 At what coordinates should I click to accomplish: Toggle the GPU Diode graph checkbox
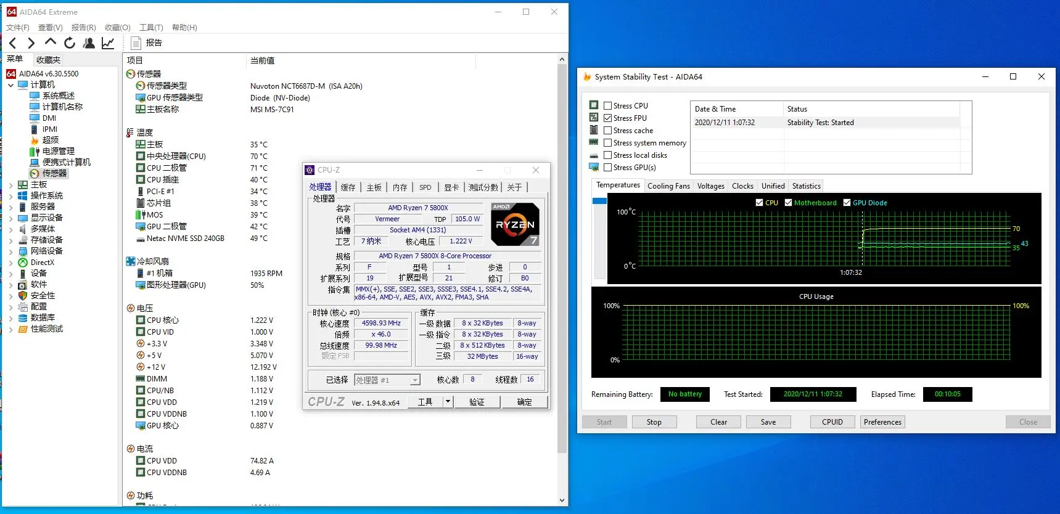point(847,202)
